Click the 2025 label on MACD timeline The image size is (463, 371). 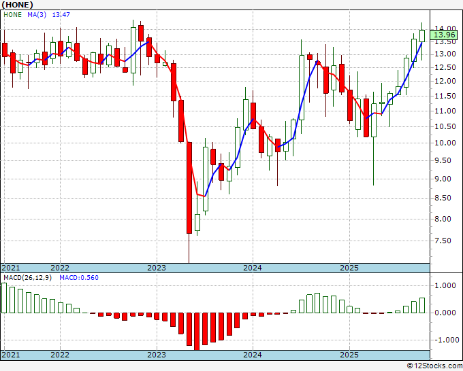pos(349,355)
